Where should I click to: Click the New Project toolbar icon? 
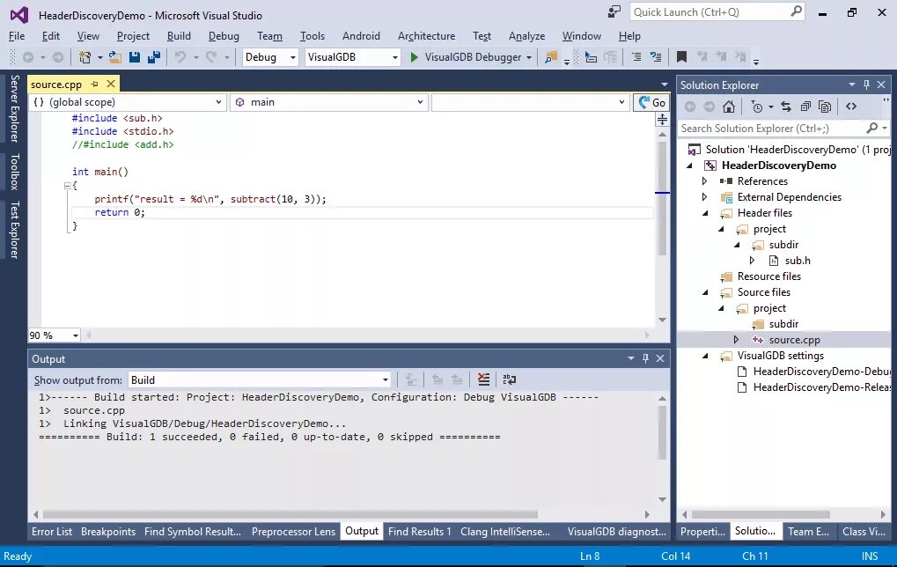tap(85, 57)
